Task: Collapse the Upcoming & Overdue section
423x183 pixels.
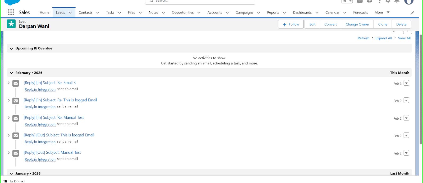Action: [x=11, y=49]
